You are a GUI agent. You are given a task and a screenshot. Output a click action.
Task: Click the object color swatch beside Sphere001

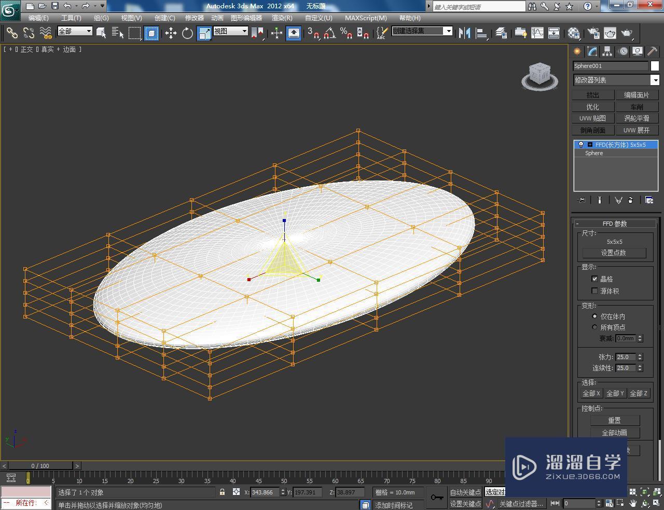(x=655, y=66)
